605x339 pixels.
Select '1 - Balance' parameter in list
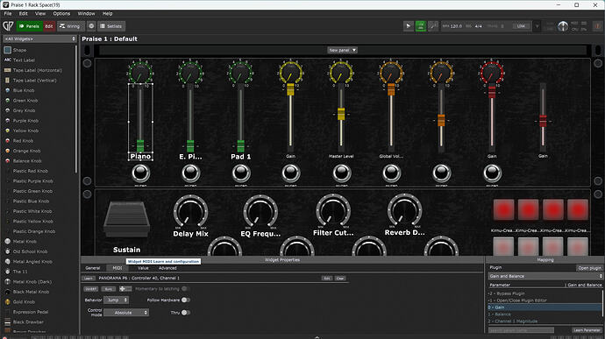[544, 314]
